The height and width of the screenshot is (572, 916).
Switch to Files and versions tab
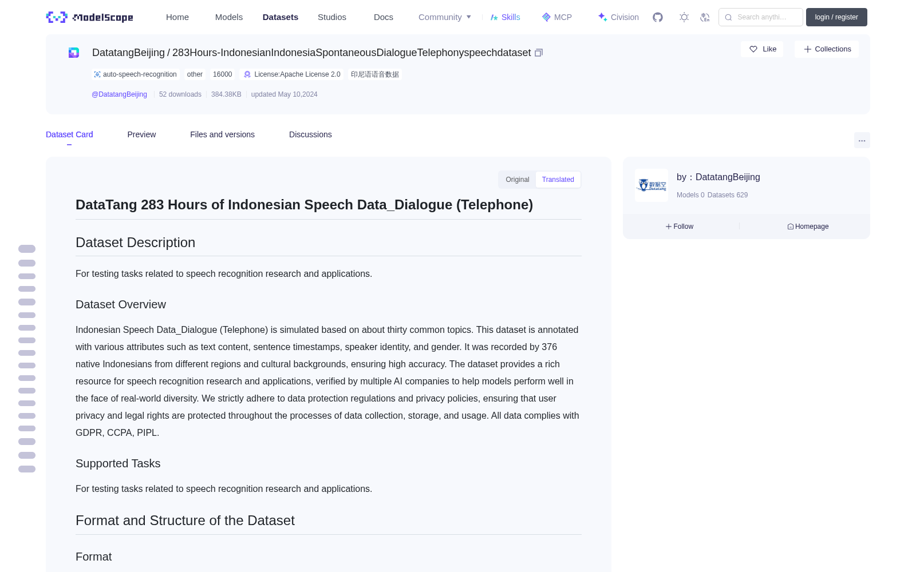point(222,134)
